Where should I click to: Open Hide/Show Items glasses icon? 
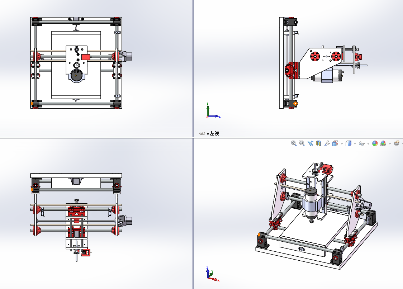361,143
